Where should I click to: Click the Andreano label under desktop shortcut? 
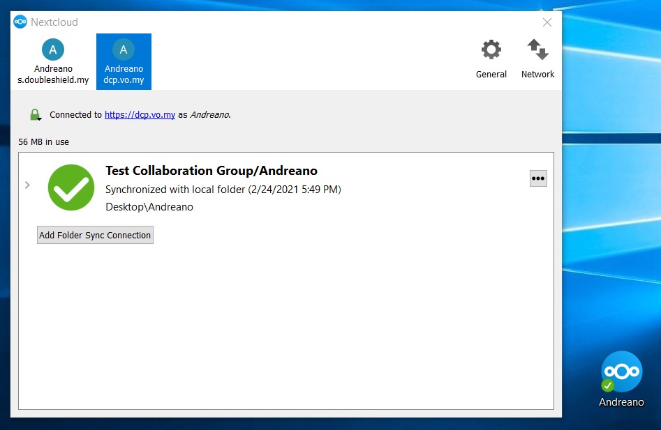tap(621, 402)
